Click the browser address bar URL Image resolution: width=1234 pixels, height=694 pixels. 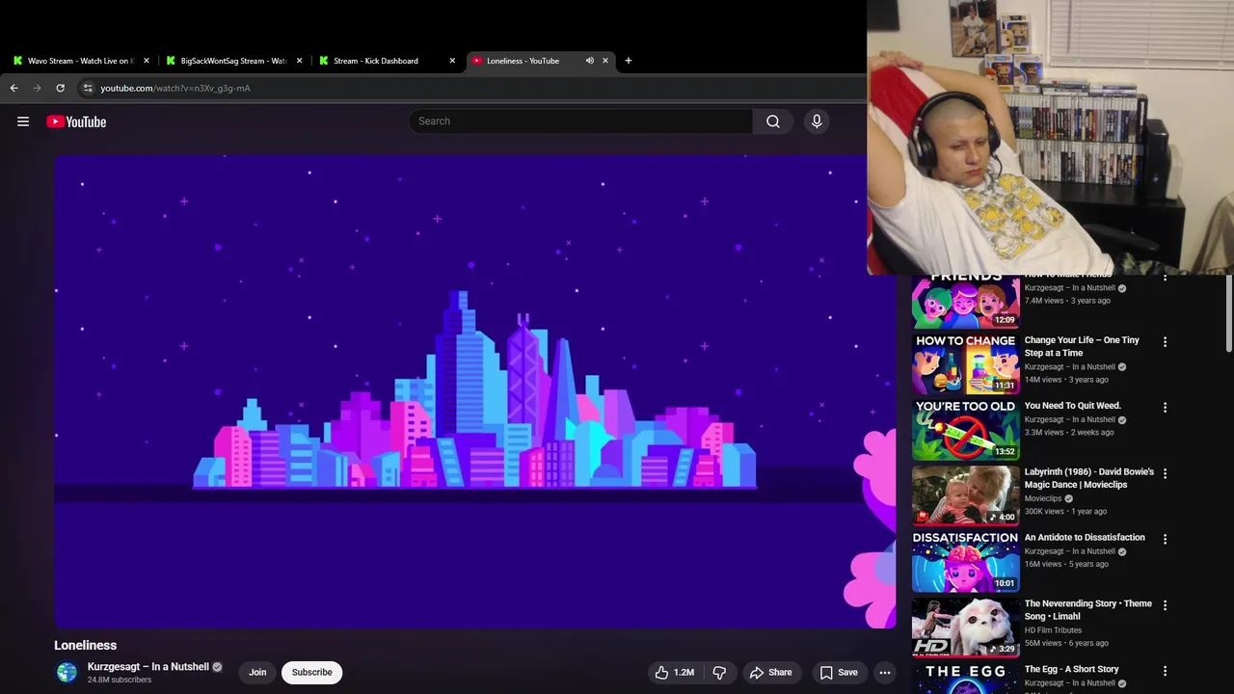click(175, 88)
